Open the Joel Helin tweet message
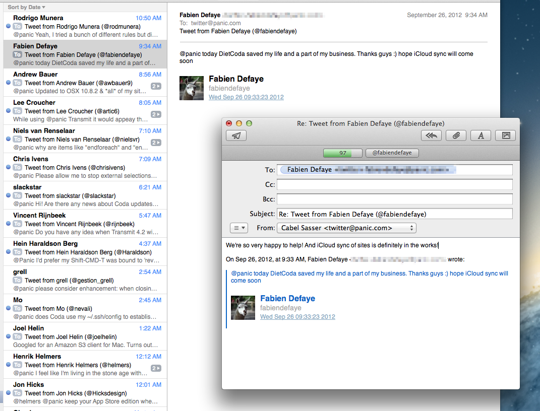The width and height of the screenshot is (540, 411). click(x=85, y=336)
